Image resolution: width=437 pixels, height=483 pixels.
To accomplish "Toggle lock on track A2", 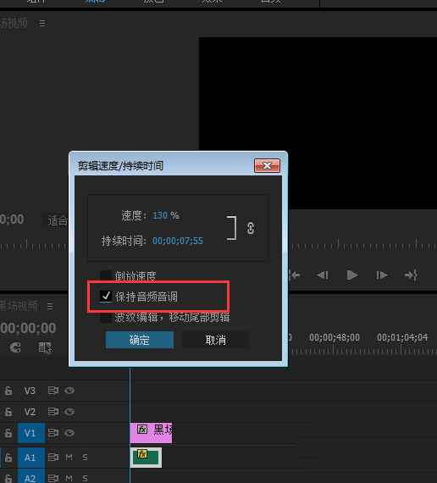I will click(x=8, y=478).
